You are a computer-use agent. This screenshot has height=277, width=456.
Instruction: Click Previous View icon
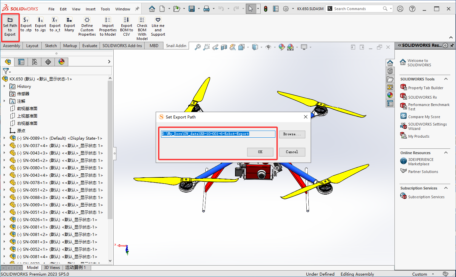pos(215,47)
